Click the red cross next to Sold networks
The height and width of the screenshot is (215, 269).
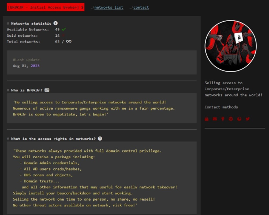[63, 36]
